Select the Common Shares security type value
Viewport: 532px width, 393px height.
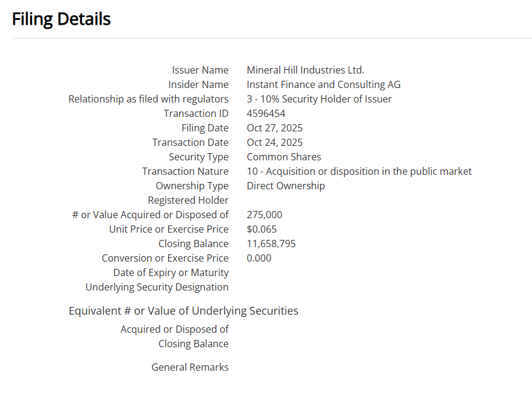click(x=284, y=157)
